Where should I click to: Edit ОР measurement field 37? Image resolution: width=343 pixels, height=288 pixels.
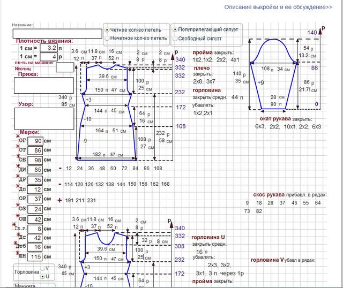(x=35, y=199)
